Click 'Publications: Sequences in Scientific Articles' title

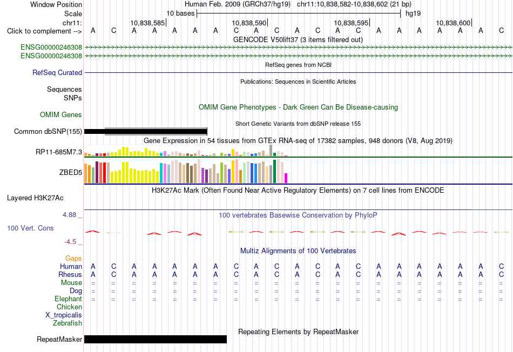298,82
